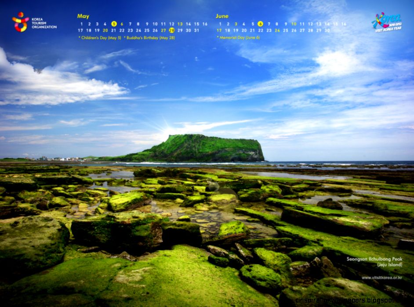Select the yellow circled date May 5
The height and width of the screenshot is (307, 414).
tap(114, 24)
